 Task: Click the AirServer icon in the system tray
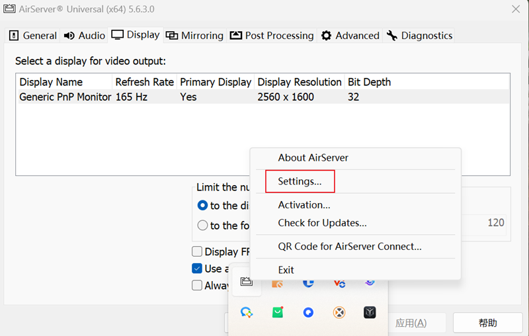pos(246,282)
